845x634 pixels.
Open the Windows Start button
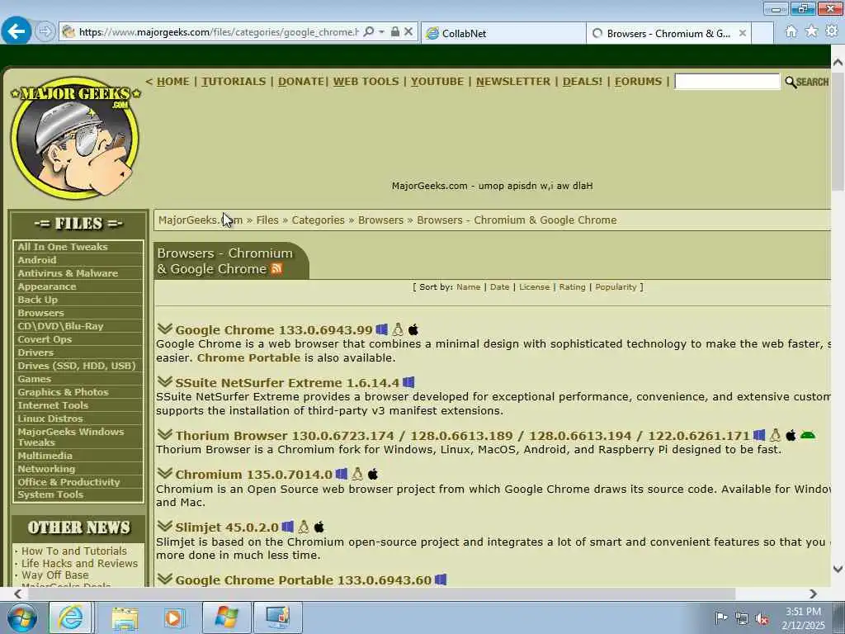[22, 617]
